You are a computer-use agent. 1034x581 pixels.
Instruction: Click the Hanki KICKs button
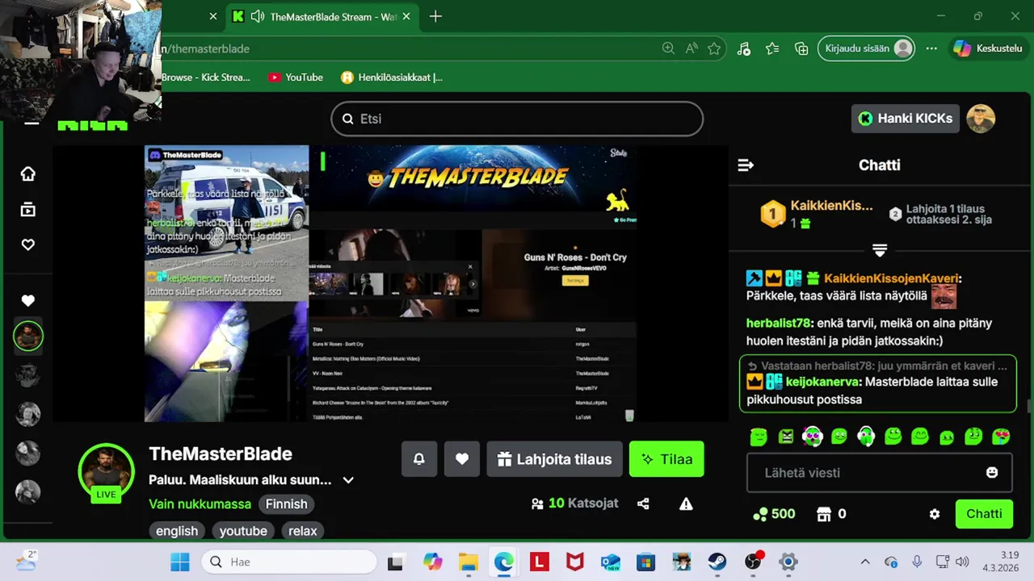pyautogui.click(x=906, y=119)
